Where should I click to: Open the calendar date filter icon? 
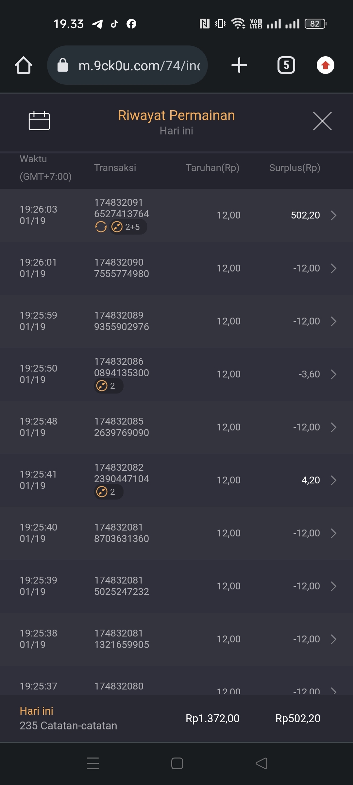tap(39, 121)
